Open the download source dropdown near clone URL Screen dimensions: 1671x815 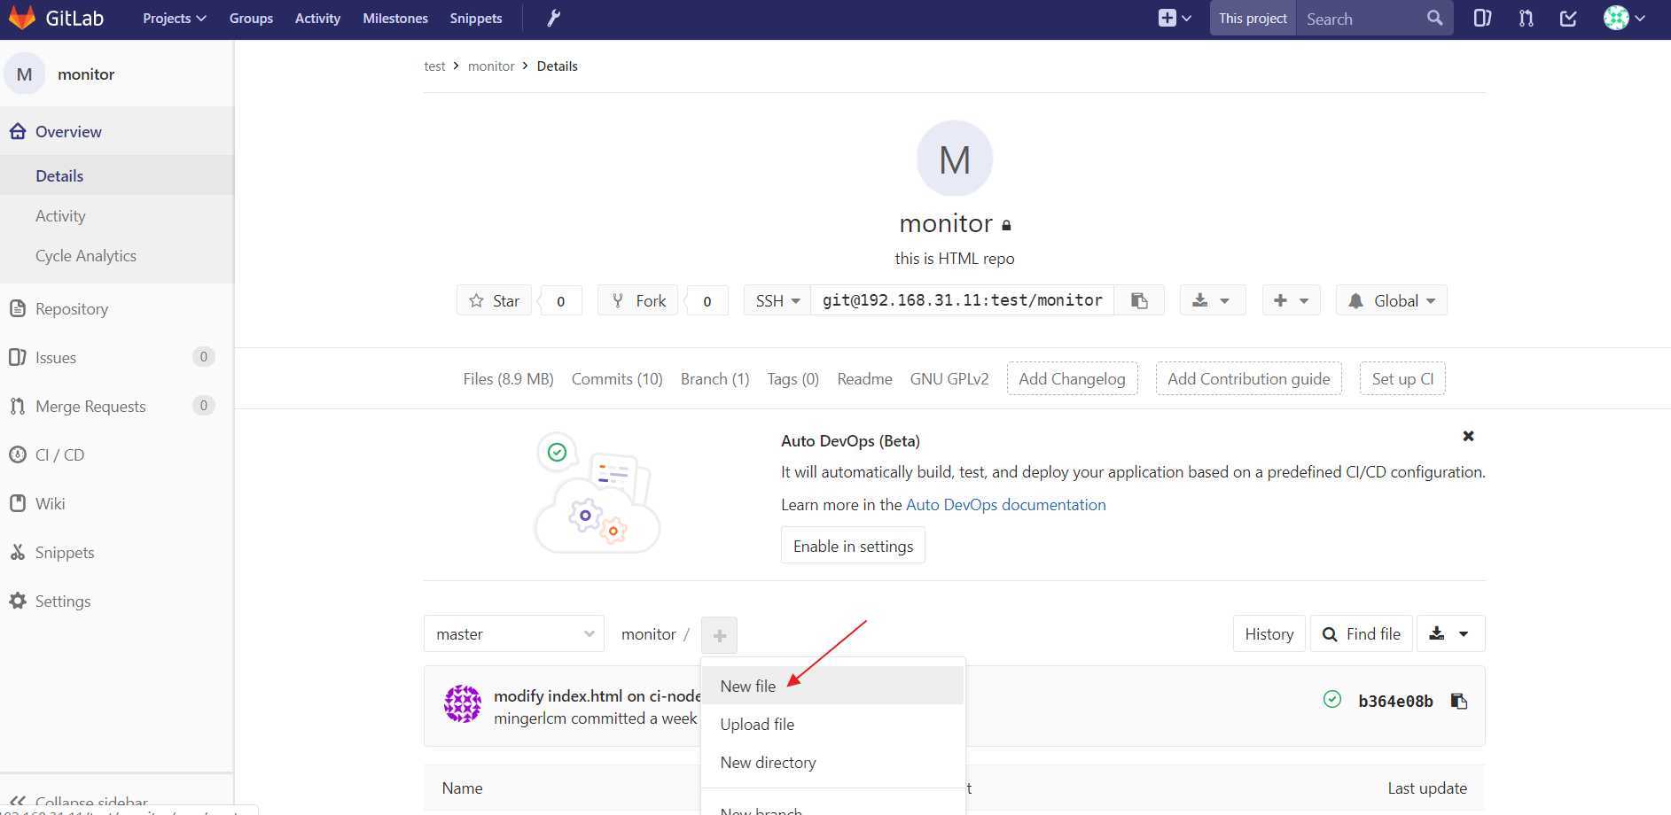[1212, 301]
